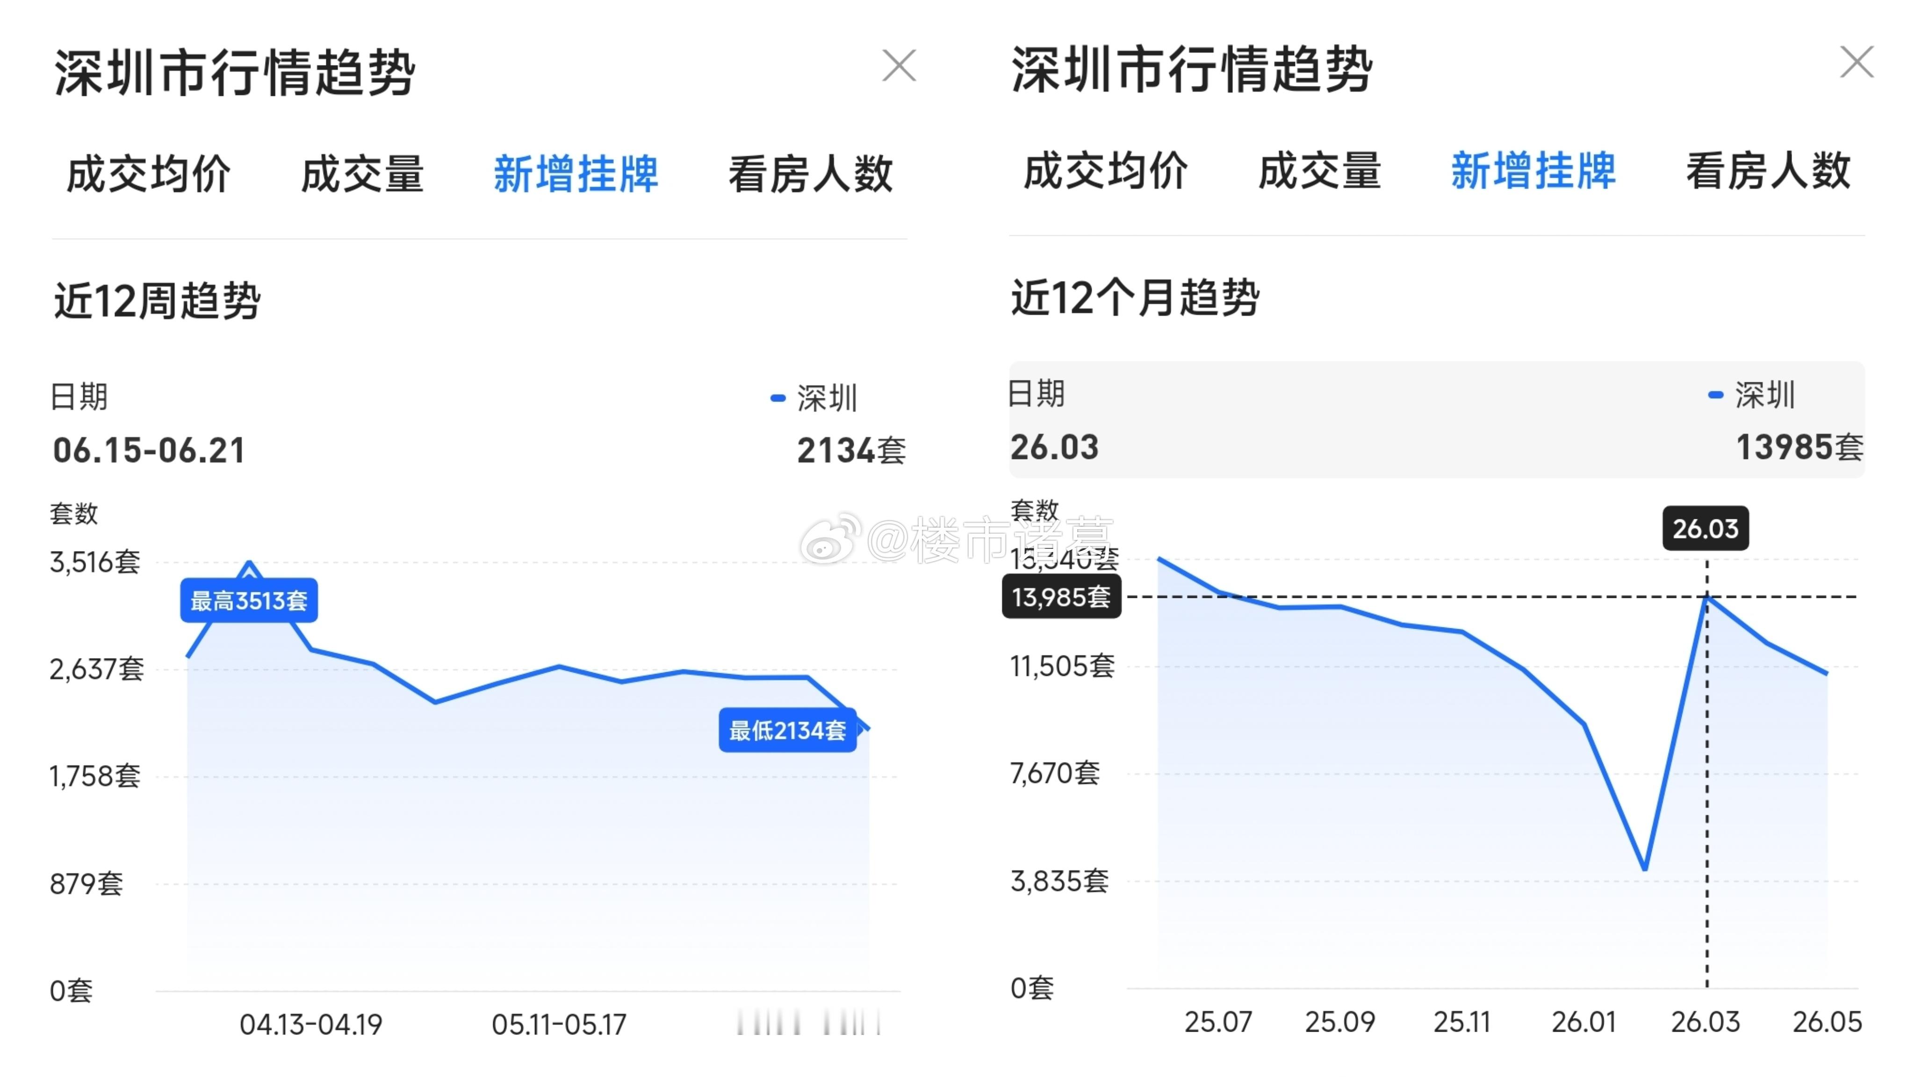Tap the 2134套 weekly value
1915x1077 pixels.
click(x=851, y=451)
